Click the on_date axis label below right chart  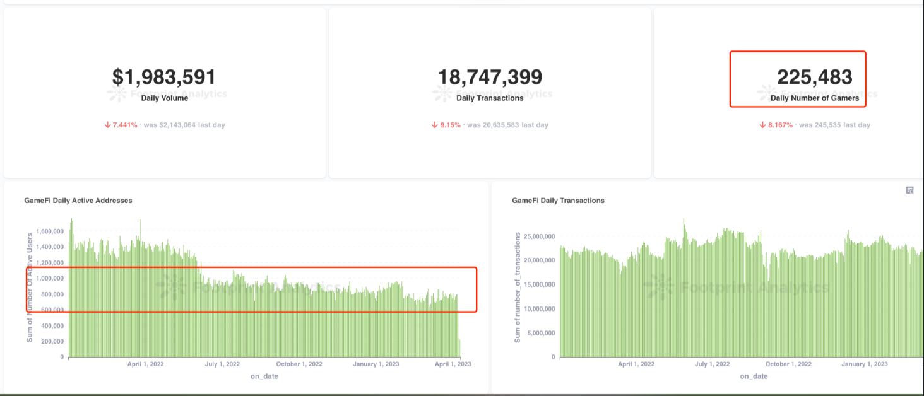pos(754,376)
